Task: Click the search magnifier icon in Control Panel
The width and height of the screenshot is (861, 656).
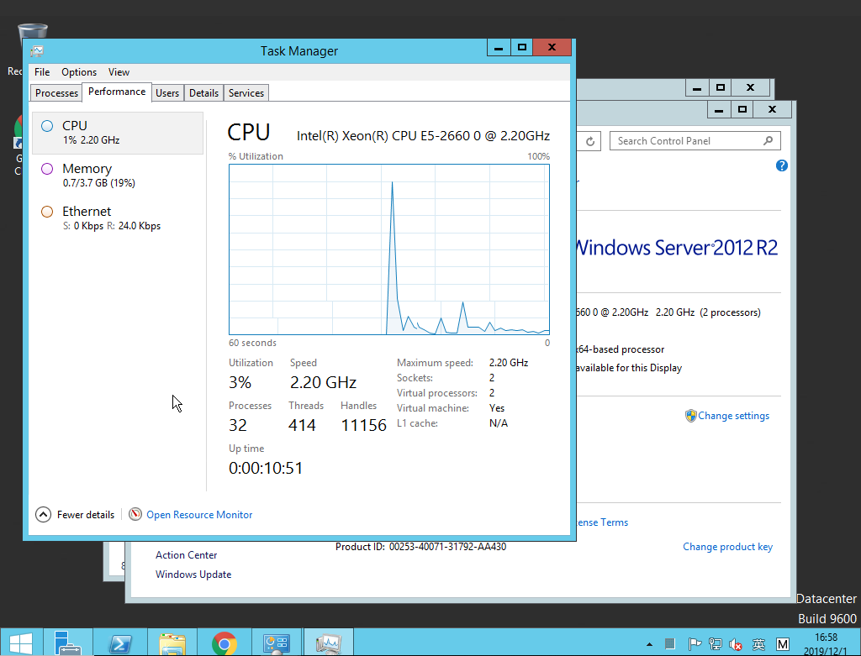Action: 769,141
